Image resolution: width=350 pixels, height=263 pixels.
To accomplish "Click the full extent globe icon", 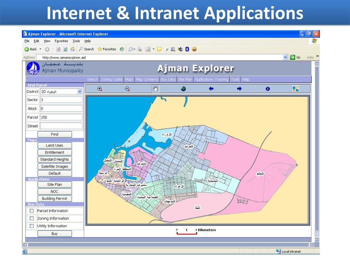I will pos(183,89).
